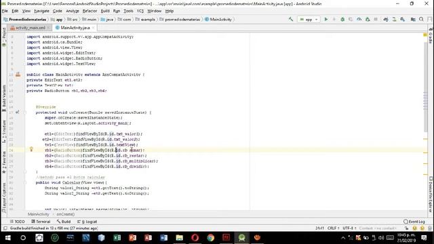Image resolution: width=434 pixels, height=244 pixels.
Task: Toggle the Layout Captures side panel
Action: [x=4, y=197]
